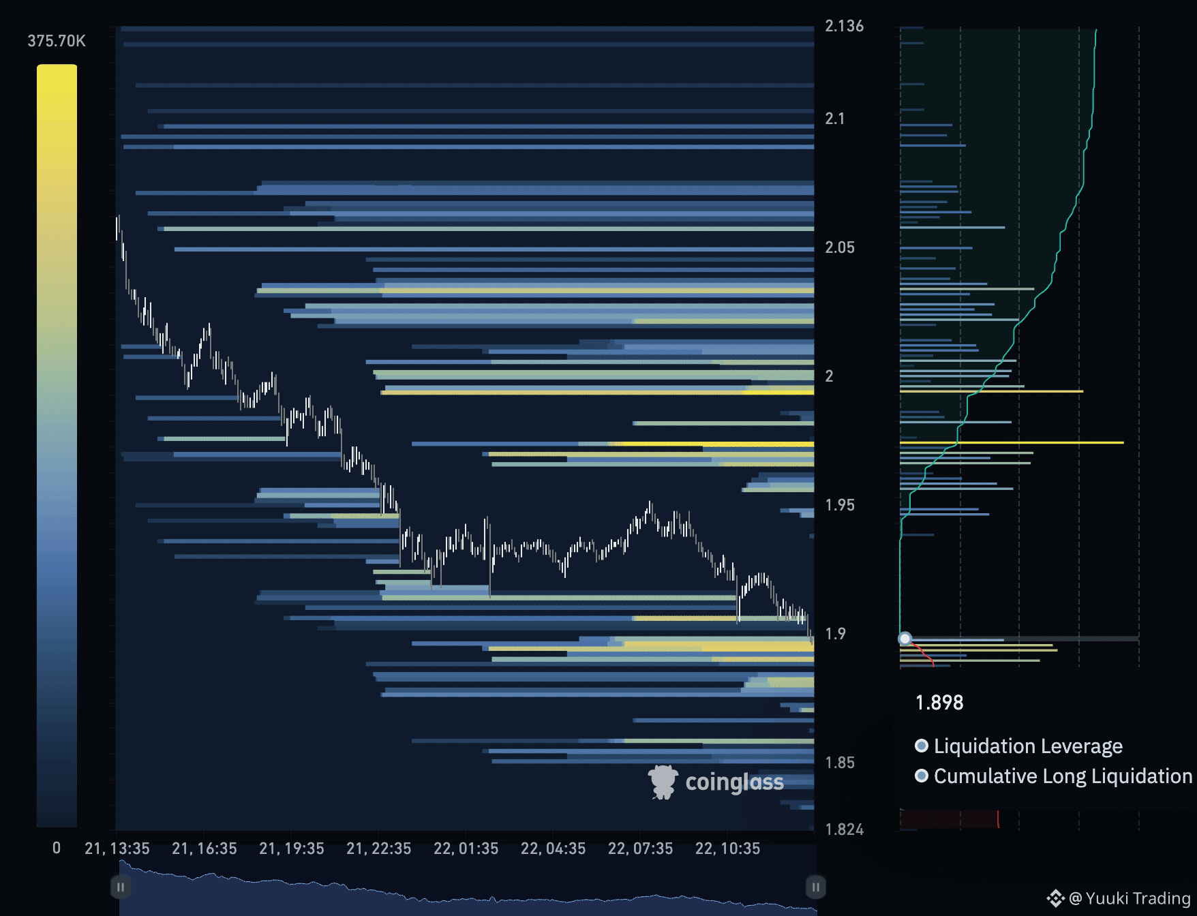Viewport: 1197px width, 916px height.
Task: Click the 22, 04:35 time axis label
Action: click(554, 849)
